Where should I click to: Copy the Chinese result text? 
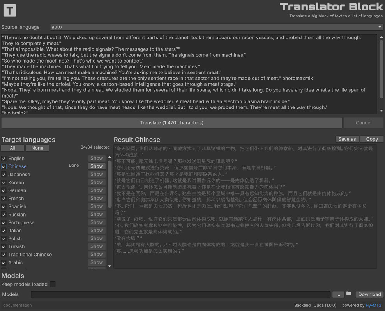[372, 139]
